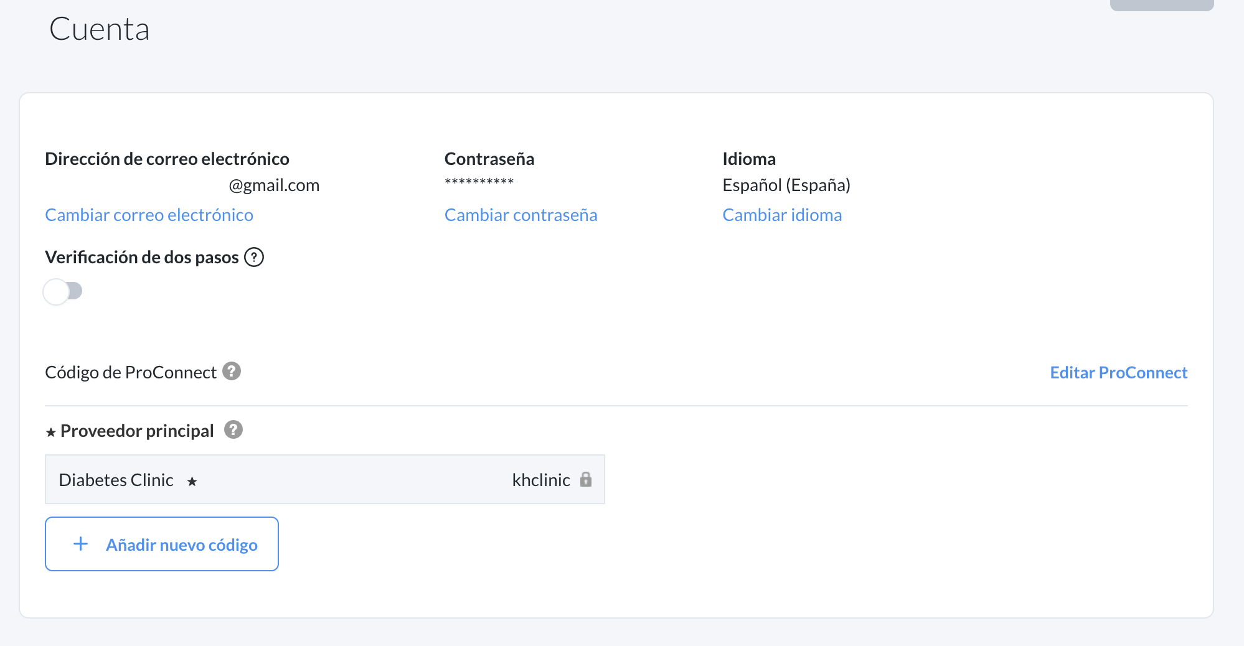Image resolution: width=1244 pixels, height=646 pixels.
Task: Click the Código de ProConnect label
Action: (131, 372)
